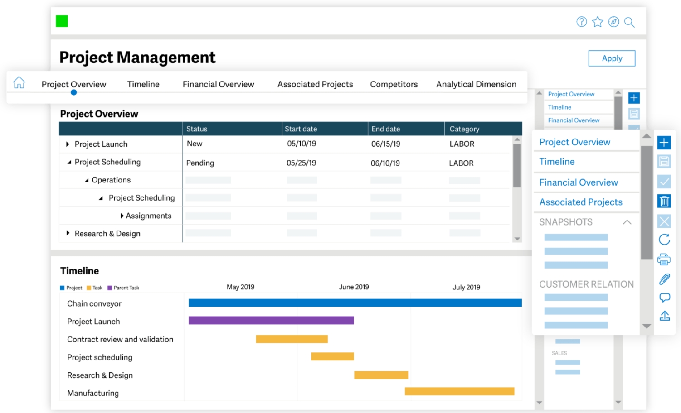Click the Project Overview table scrollbar down arrow
The height and width of the screenshot is (413, 681).
tap(517, 239)
